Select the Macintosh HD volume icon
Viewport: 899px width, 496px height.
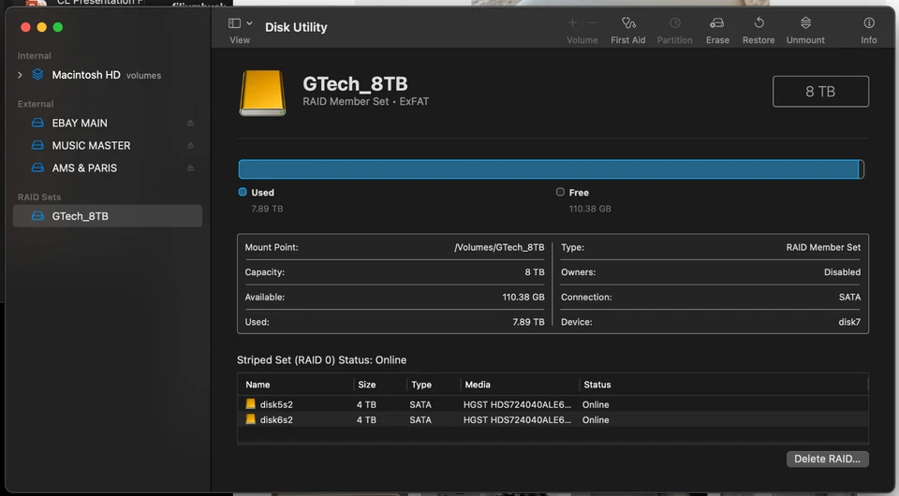point(37,75)
